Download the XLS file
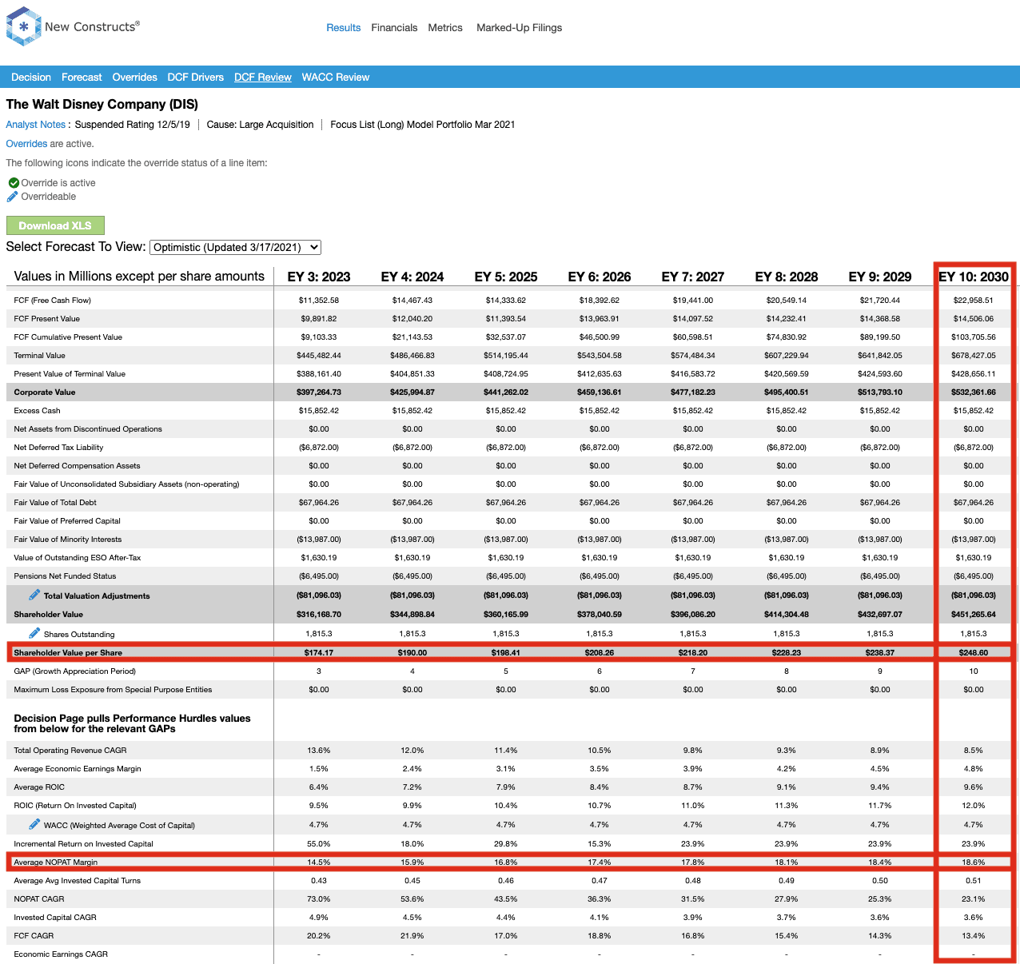Screen dimensions: 1020x964 (x=55, y=225)
